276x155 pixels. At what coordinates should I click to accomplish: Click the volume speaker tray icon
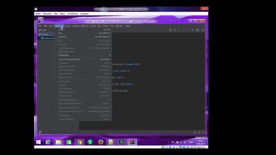(185, 142)
